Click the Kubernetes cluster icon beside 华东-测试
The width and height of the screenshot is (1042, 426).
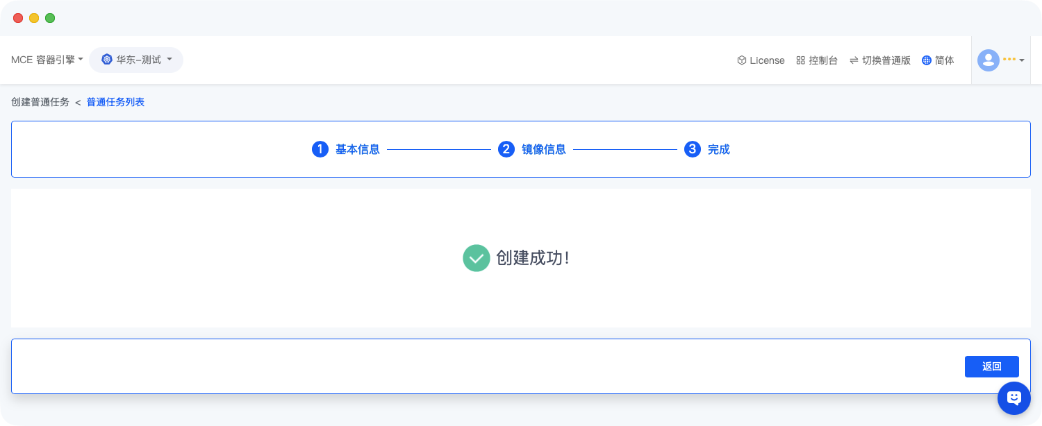[106, 60]
